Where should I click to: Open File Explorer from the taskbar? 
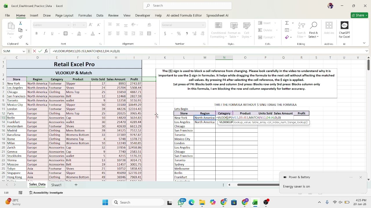[202, 203]
